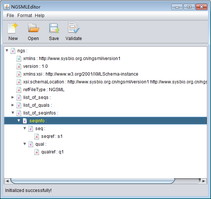The width and height of the screenshot is (211, 199).
Task: Select the attribute icon beside qualref
Action: 37,152
